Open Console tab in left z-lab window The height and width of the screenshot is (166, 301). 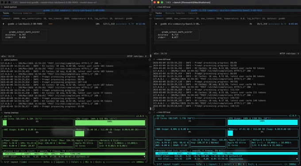pyautogui.click(x=40, y=13)
